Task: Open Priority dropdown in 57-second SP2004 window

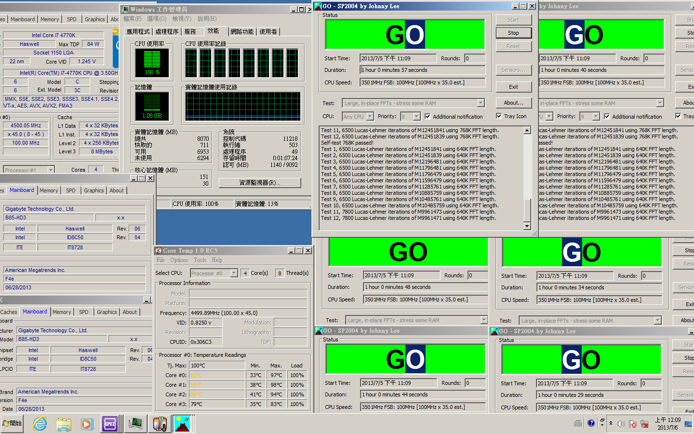Action: coord(417,117)
